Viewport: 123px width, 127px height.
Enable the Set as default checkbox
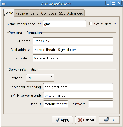(91, 24)
